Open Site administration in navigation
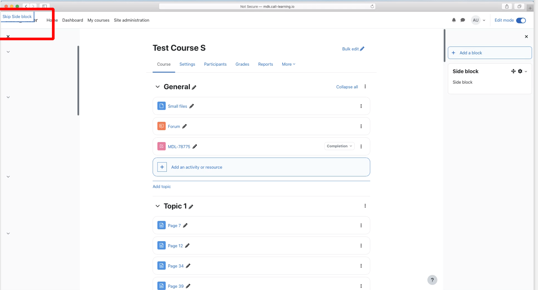Viewport: 538px width, 290px height. 132,20
